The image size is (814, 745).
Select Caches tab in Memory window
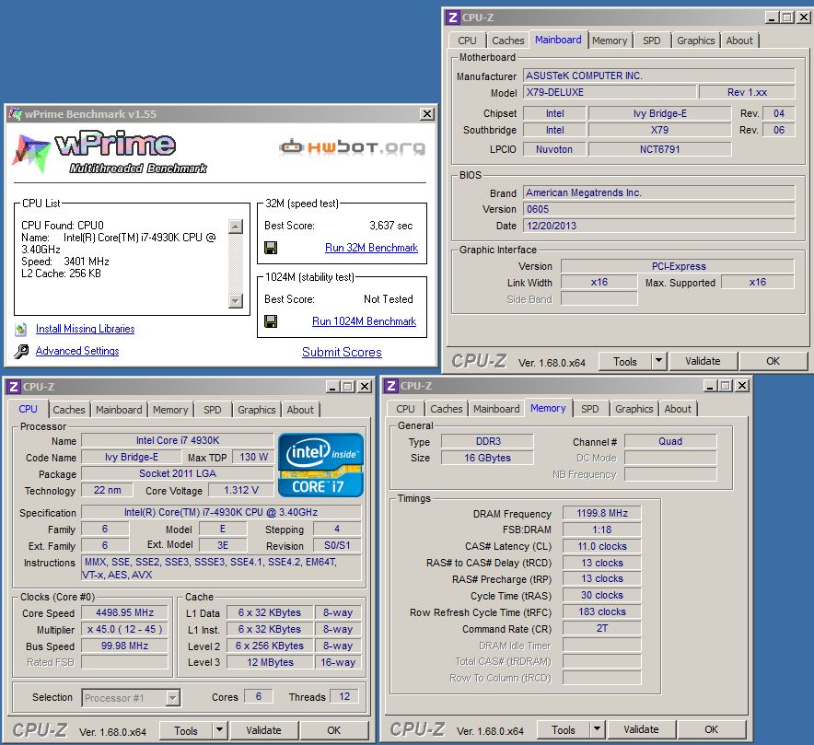point(446,409)
